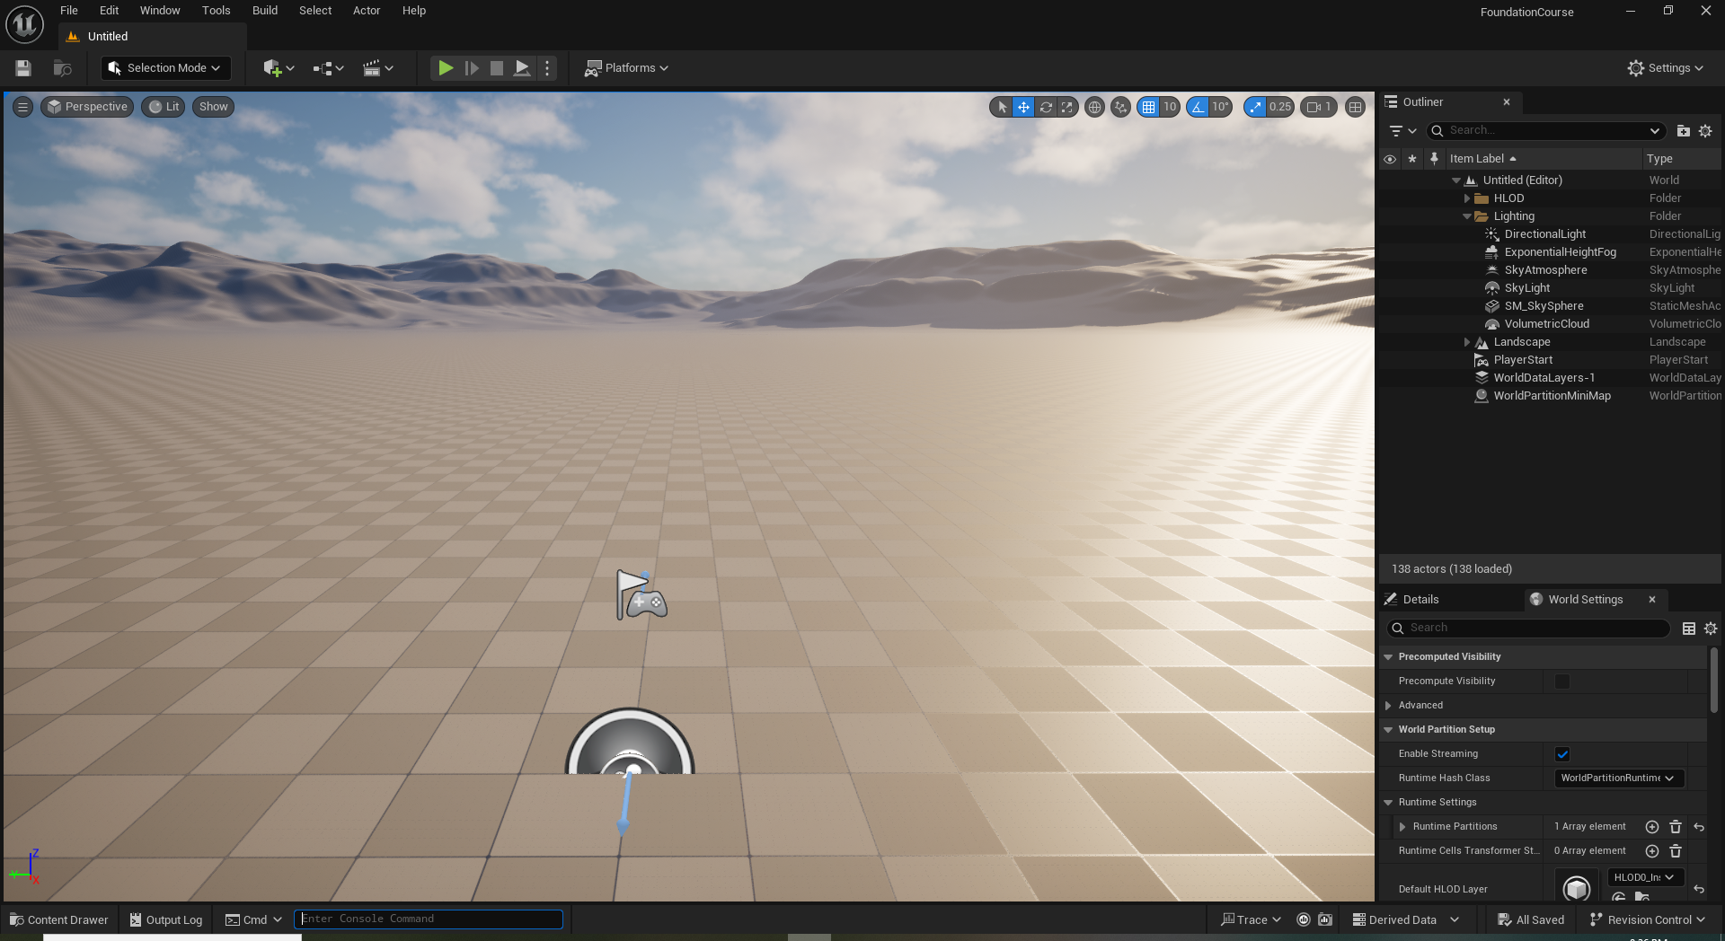The height and width of the screenshot is (941, 1725).
Task: Open the Browse content icon next to save
Action: tap(62, 68)
